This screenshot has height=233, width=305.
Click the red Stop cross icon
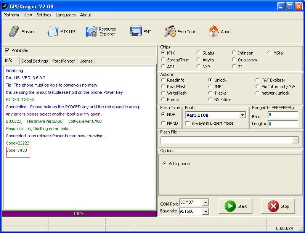click(x=273, y=206)
